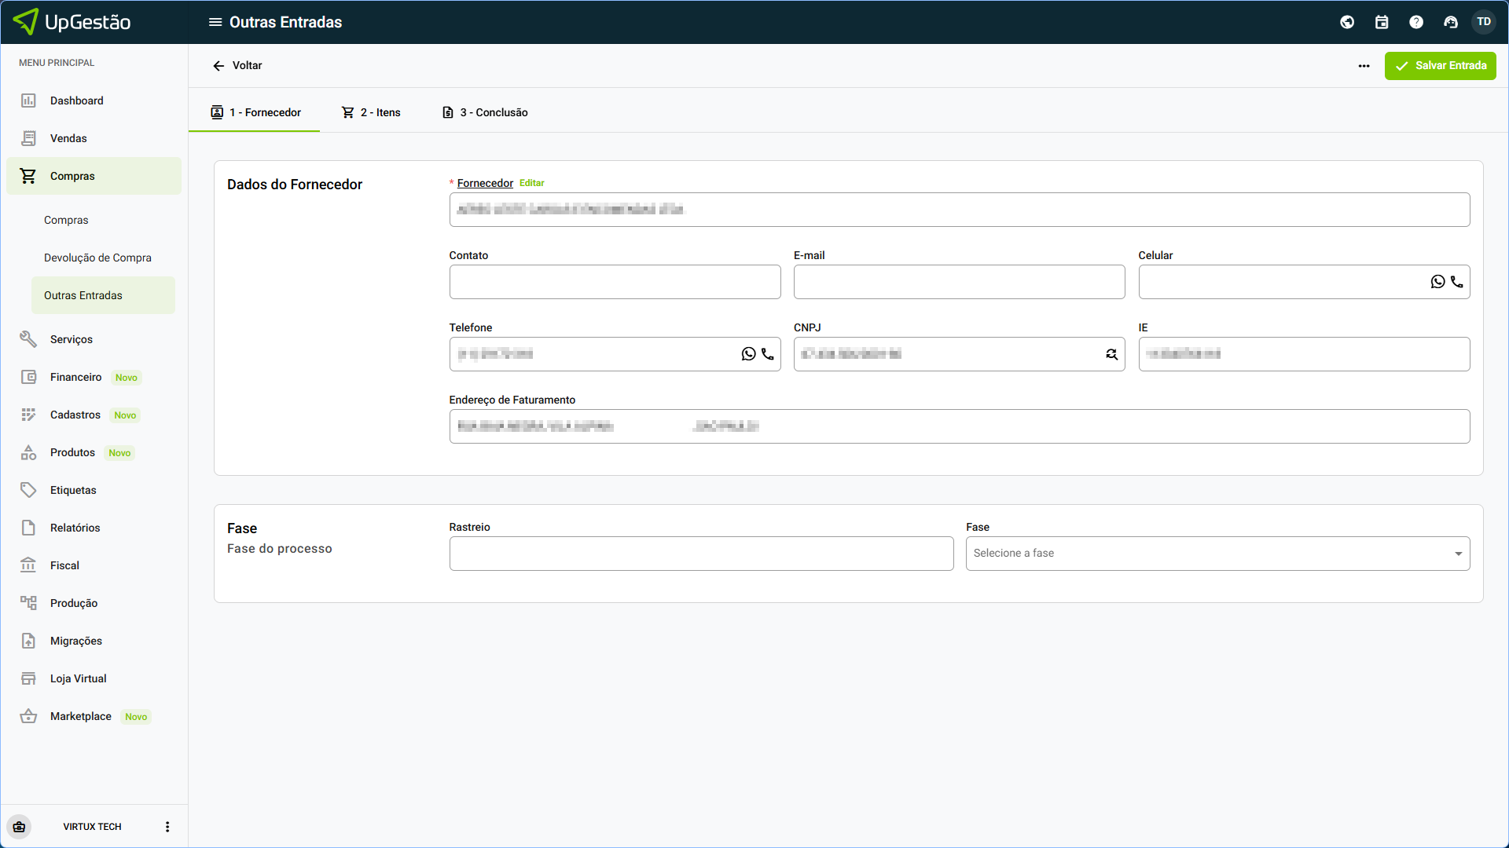
Task: Click the help question mark icon
Action: (x=1416, y=22)
